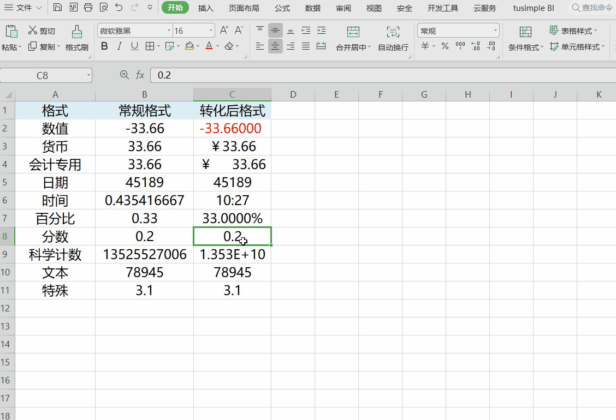The image size is (616, 420).
Task: Click the font color red A swatch
Action: pyautogui.click(x=209, y=46)
